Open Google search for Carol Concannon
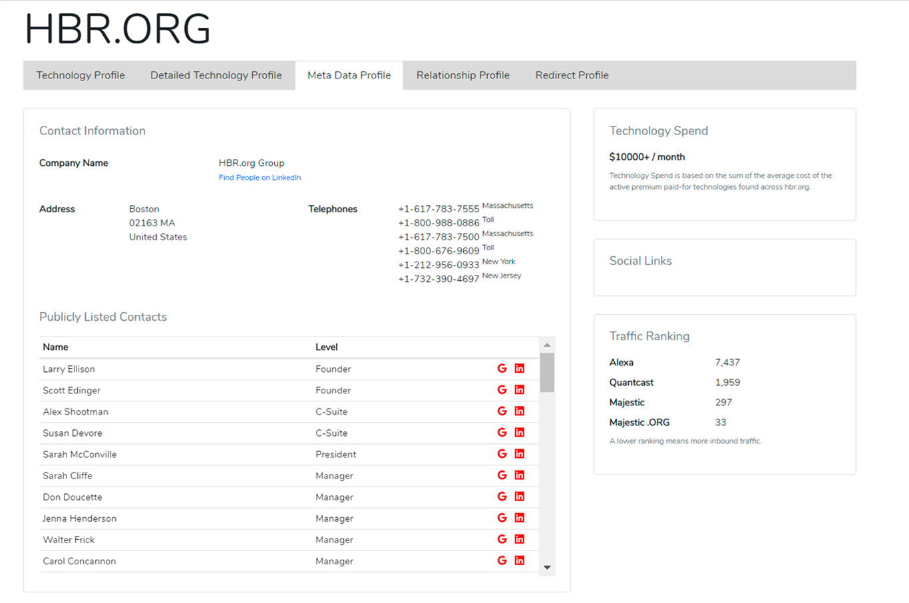Image resolution: width=909 pixels, height=603 pixels. tap(502, 560)
